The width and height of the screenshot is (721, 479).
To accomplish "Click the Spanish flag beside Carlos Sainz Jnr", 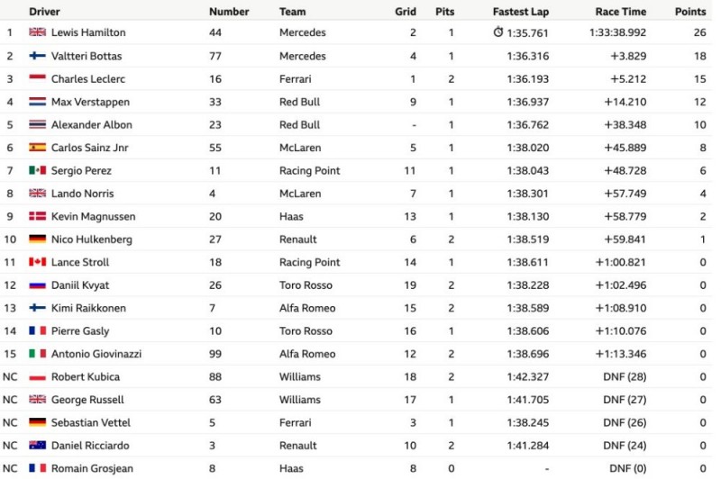I will 37,148.
